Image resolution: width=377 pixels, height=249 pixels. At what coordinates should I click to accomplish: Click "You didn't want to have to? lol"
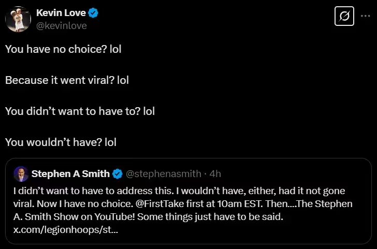click(80, 111)
